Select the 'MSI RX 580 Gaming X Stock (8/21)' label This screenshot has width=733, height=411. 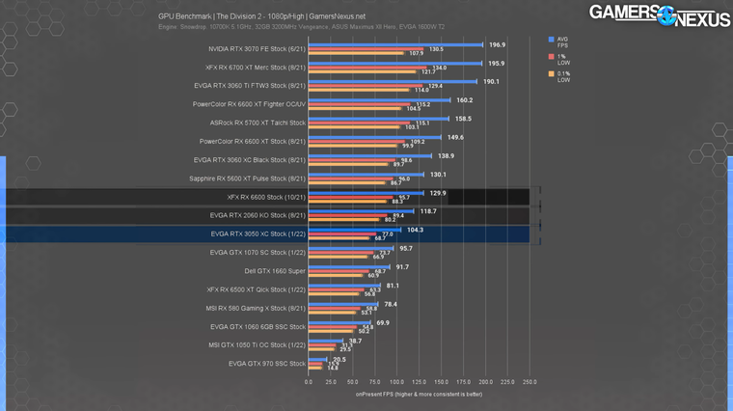pos(256,309)
